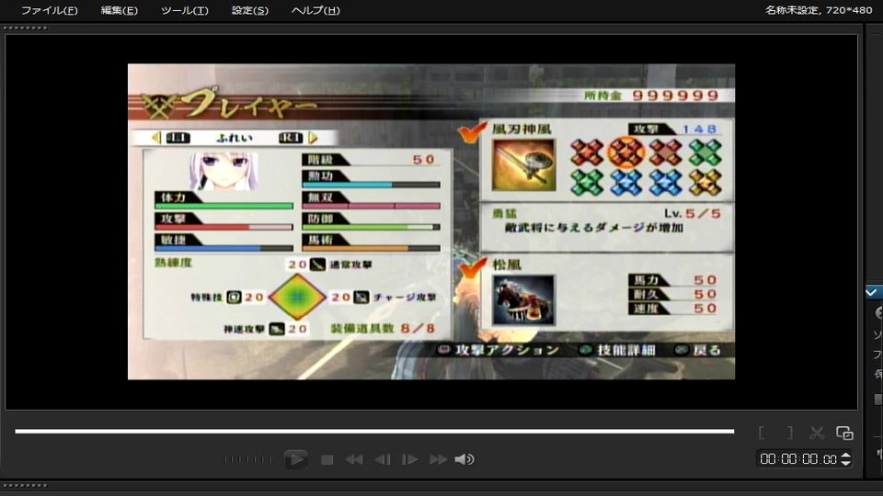883x496 pixels.
Task: Click the 装備道具数 8/8 text in preview
Action: 383,329
